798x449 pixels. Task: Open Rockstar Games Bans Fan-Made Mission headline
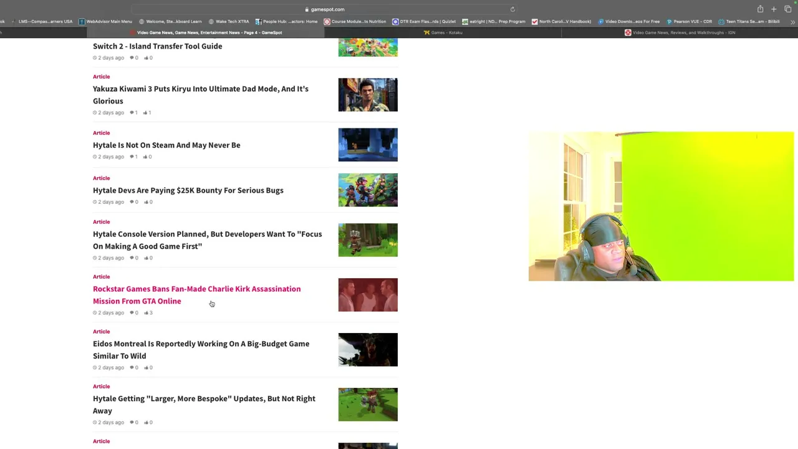coord(197,295)
